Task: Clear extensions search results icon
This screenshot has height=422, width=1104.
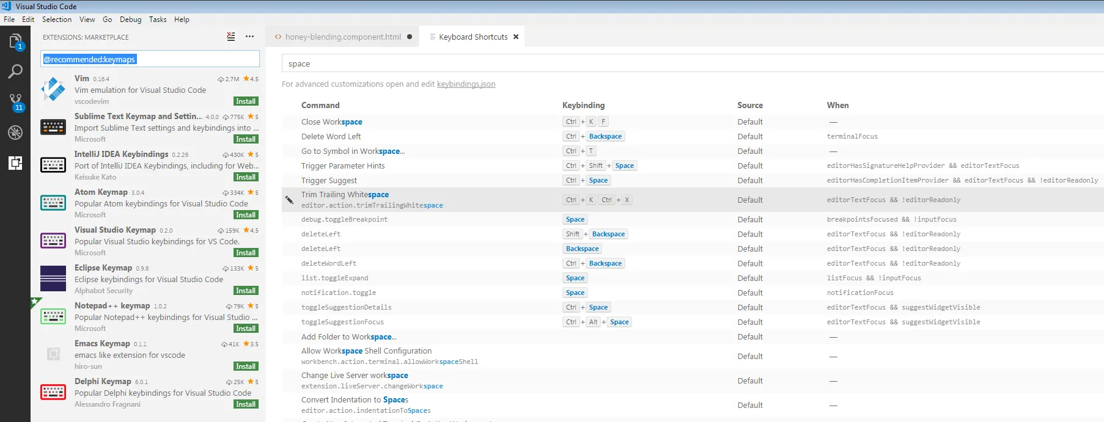Action: click(x=231, y=37)
